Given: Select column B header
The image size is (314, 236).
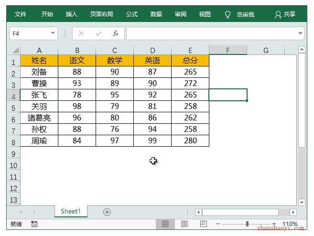Looking at the screenshot, I should [x=77, y=50].
